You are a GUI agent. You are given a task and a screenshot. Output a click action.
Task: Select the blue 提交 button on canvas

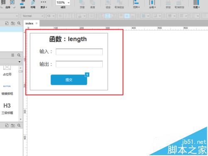click(69, 80)
